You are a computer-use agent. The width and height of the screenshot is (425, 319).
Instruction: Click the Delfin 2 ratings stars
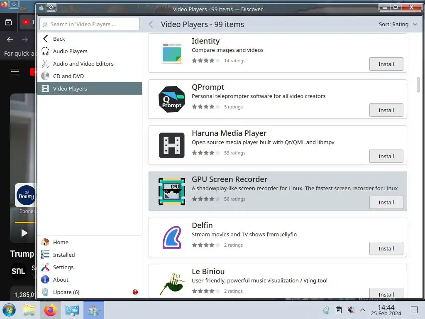pyautogui.click(x=206, y=245)
